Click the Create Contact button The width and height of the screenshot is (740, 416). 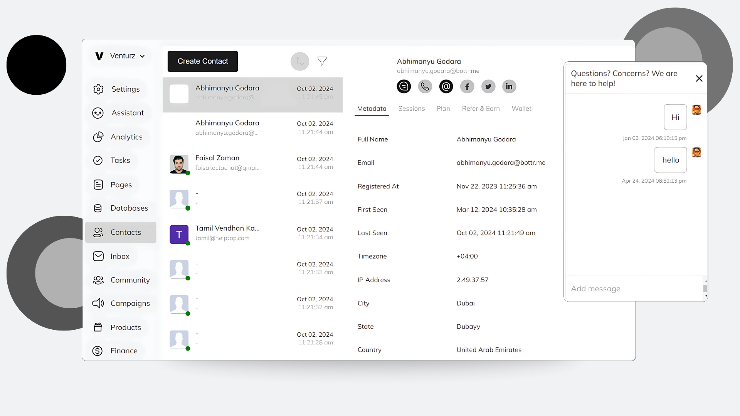pyautogui.click(x=202, y=61)
